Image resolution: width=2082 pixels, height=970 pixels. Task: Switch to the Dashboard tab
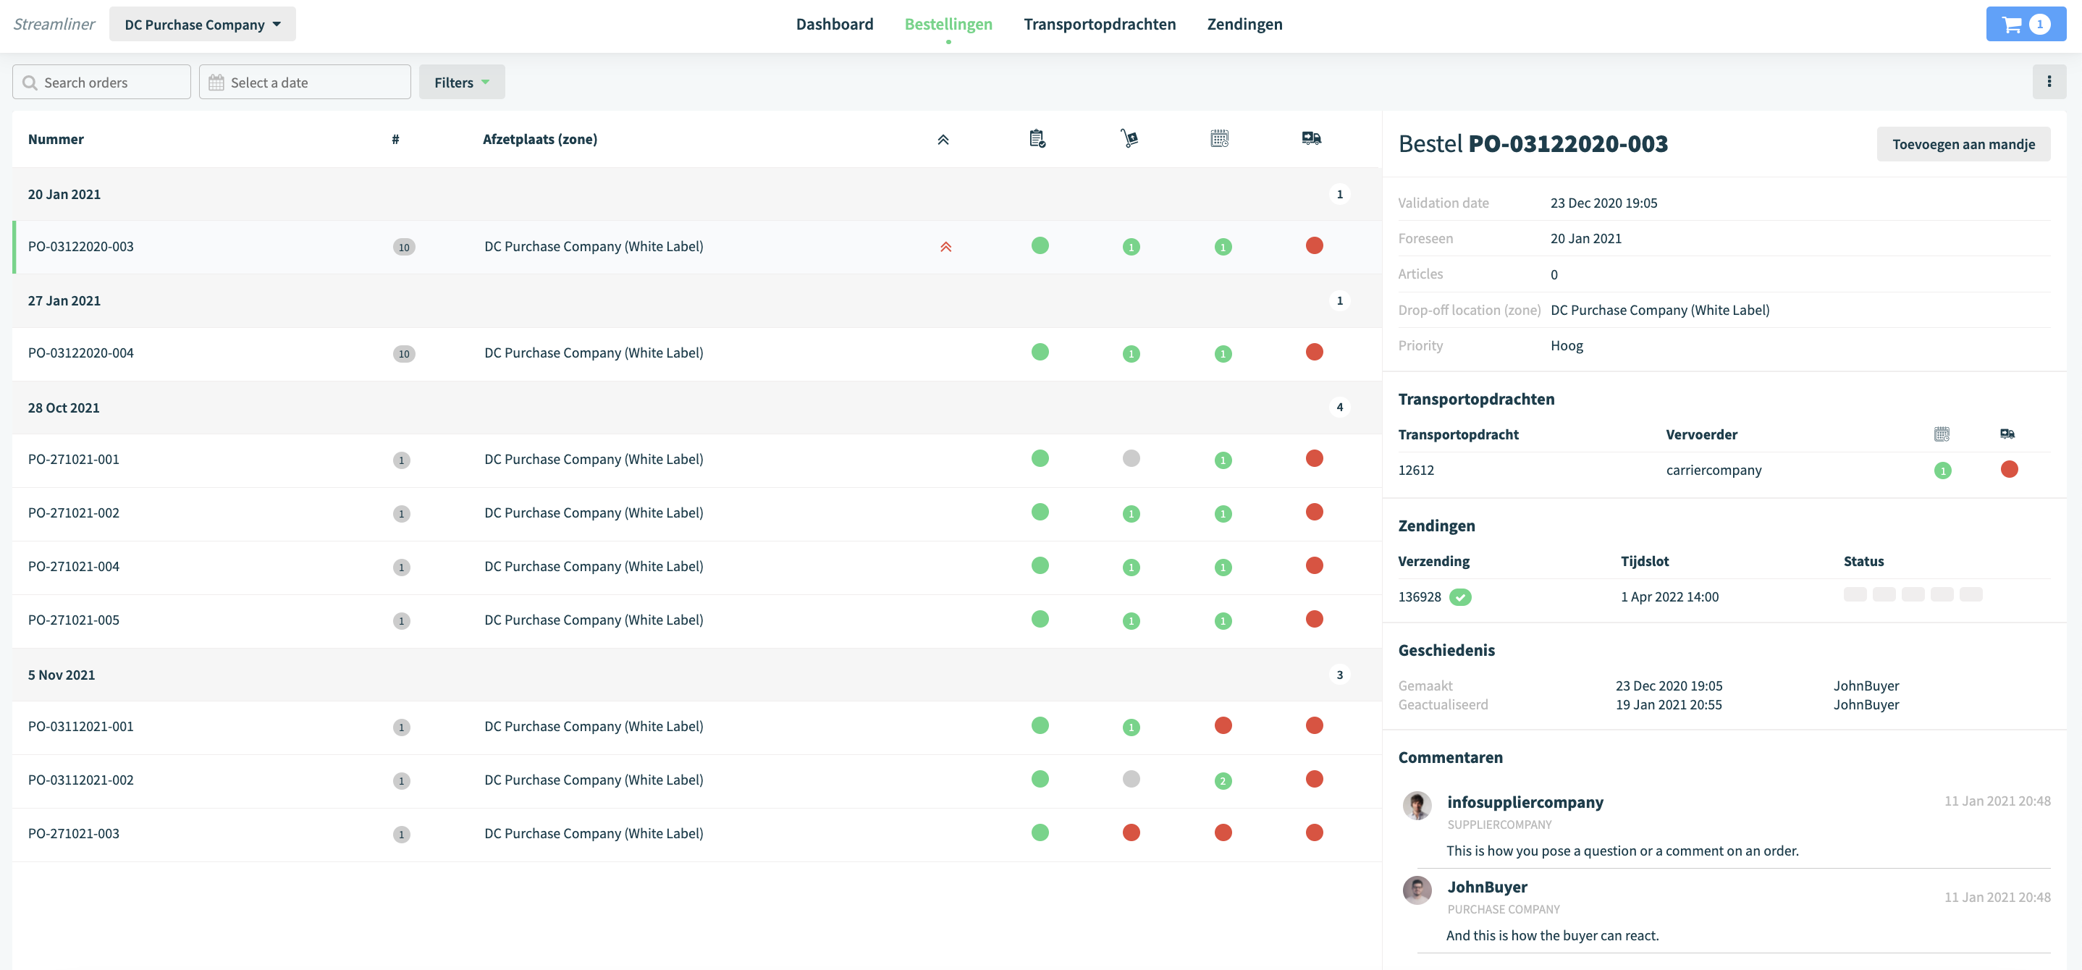(x=834, y=25)
